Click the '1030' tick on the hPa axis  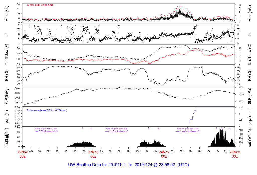pyautogui.click(x=242, y=88)
